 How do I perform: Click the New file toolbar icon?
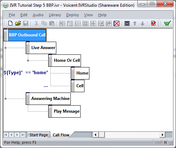click(x=11, y=23)
